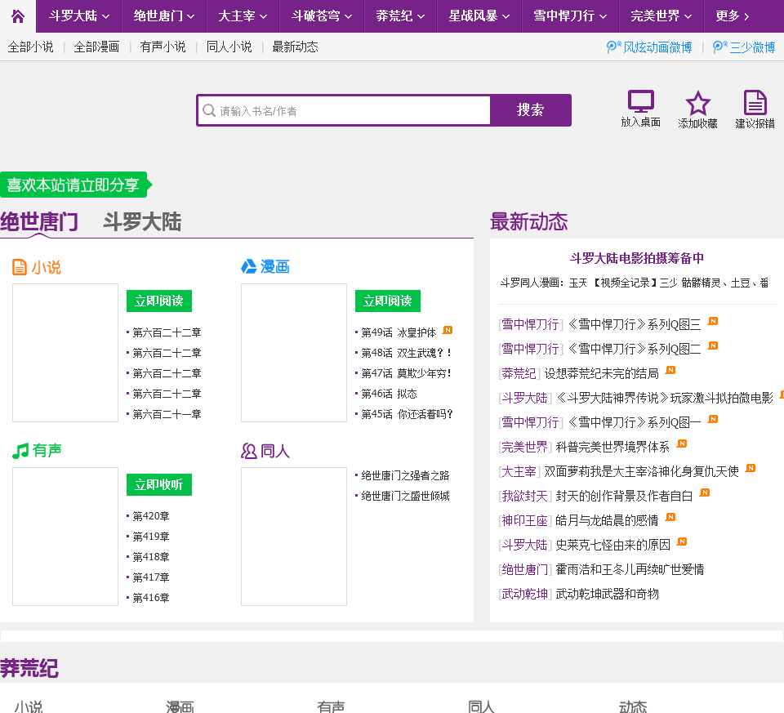Select 全部漫画 in the sub-navigation
784x713 pixels.
tap(96, 47)
